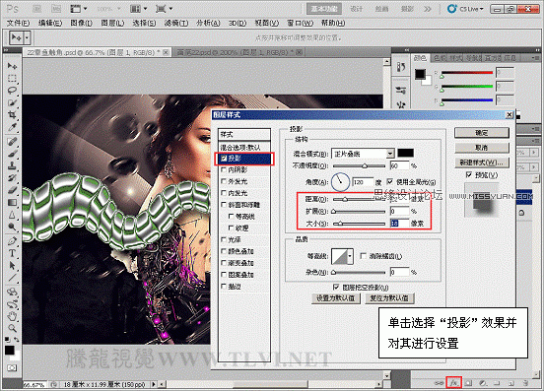Select the Rectangular Marquee tool
The width and height of the screenshot is (544, 391).
pos(12,78)
